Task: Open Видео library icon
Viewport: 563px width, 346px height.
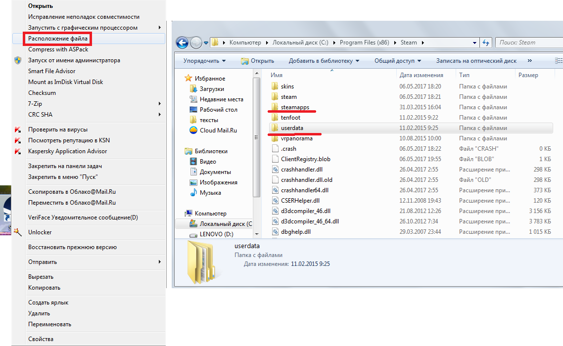Action: (x=193, y=162)
